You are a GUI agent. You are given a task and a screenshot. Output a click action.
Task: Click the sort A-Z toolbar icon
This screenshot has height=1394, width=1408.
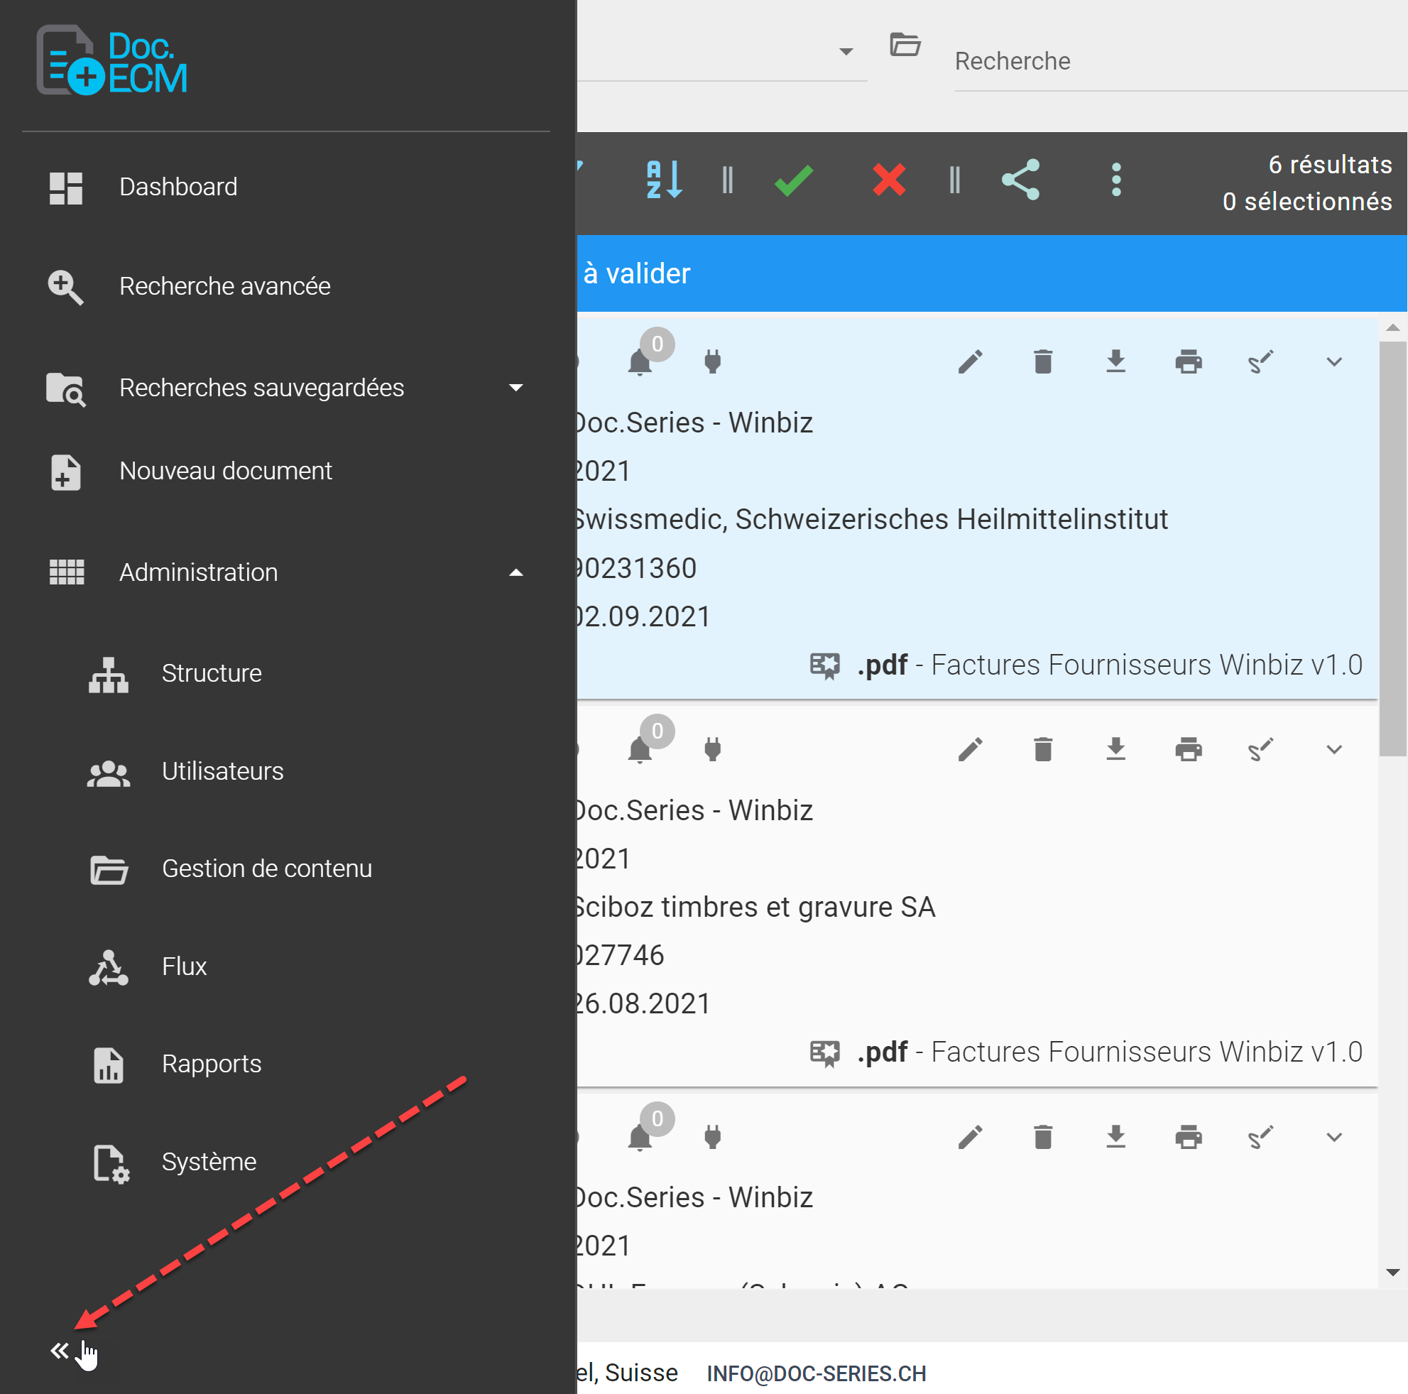(x=664, y=180)
